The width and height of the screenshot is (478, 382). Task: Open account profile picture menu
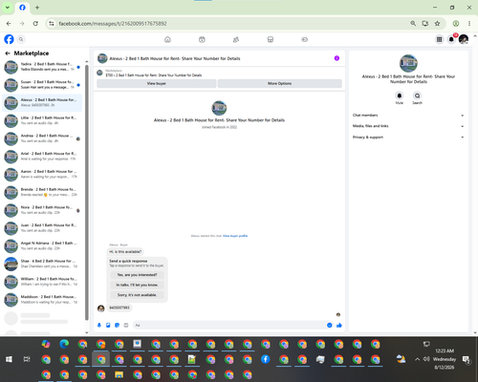click(464, 39)
